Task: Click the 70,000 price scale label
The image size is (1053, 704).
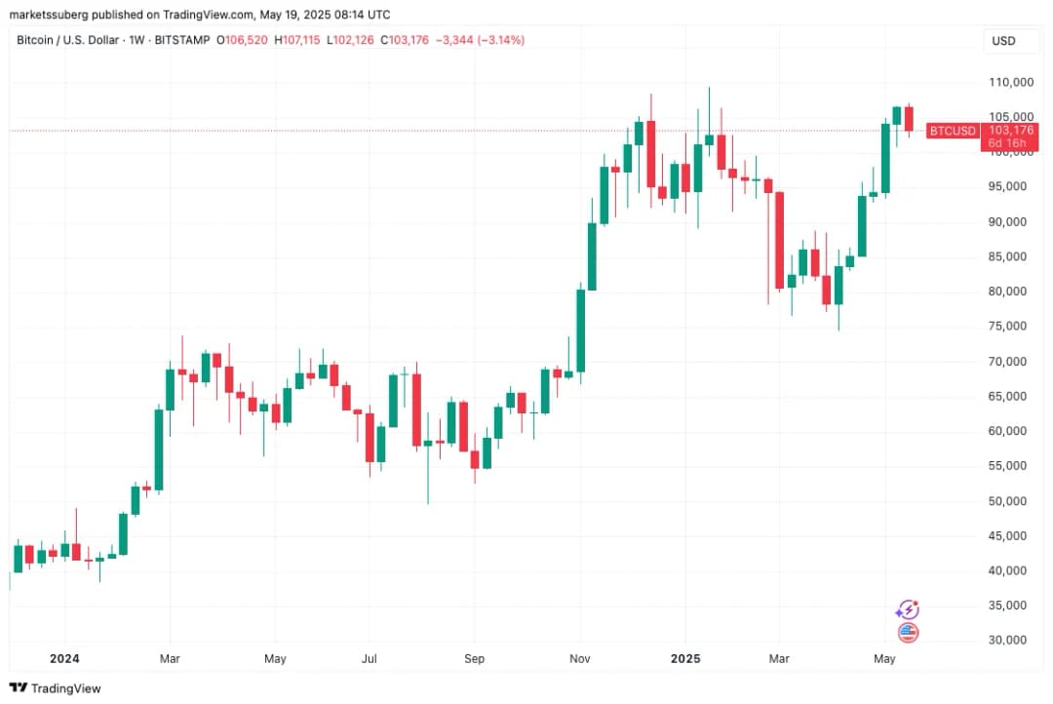Action: (x=1010, y=362)
